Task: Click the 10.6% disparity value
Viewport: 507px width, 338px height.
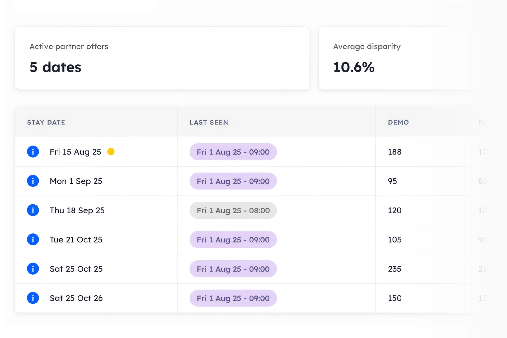Action: (354, 67)
